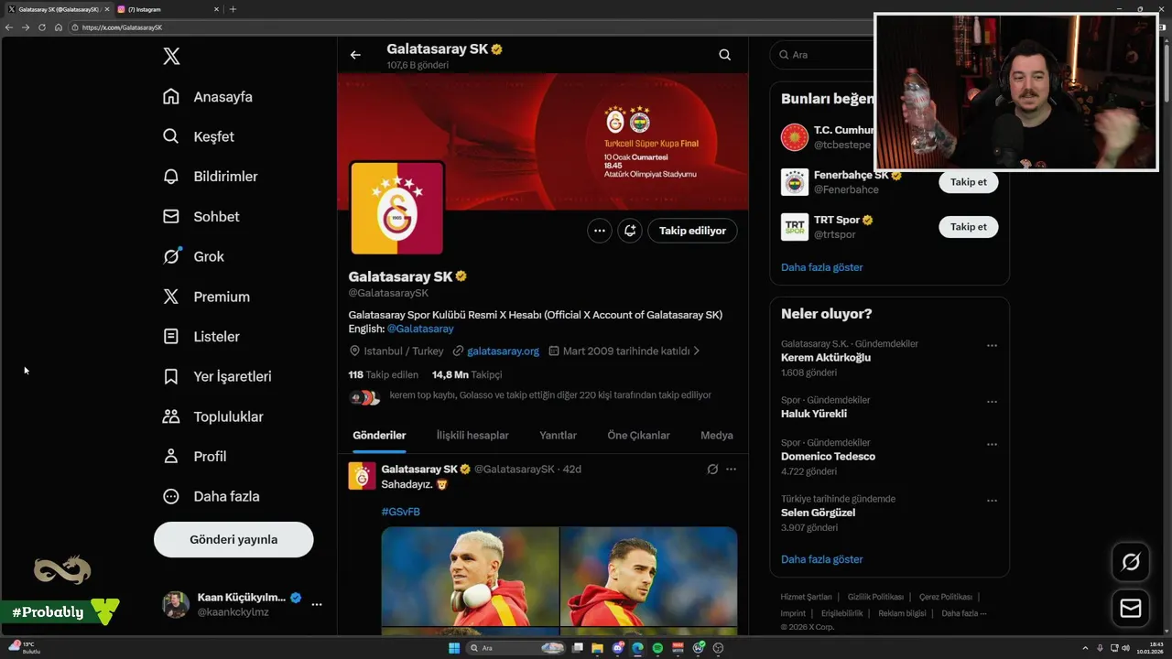Click the browser address bar URL
Screen dimensions: 1172x659
122,27
